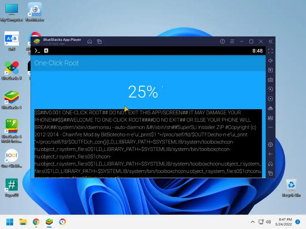
Task: Click the Android recents icon in sidebar
Action: coord(270,173)
